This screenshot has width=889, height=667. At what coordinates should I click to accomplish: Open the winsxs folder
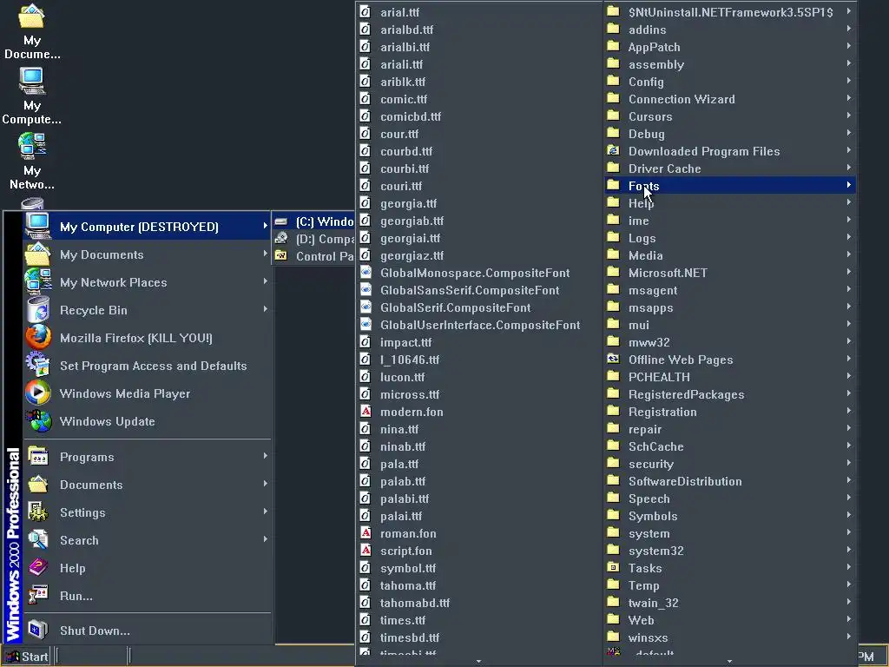click(x=730, y=637)
